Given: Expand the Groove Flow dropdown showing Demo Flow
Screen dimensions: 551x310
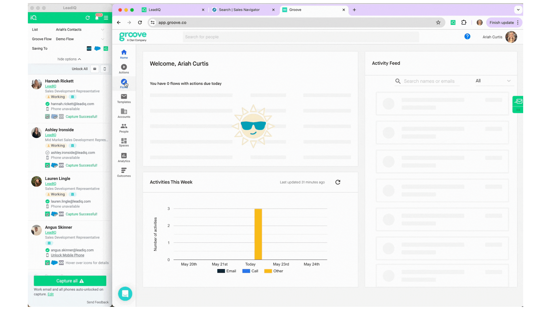Looking at the screenshot, I should click(x=80, y=39).
